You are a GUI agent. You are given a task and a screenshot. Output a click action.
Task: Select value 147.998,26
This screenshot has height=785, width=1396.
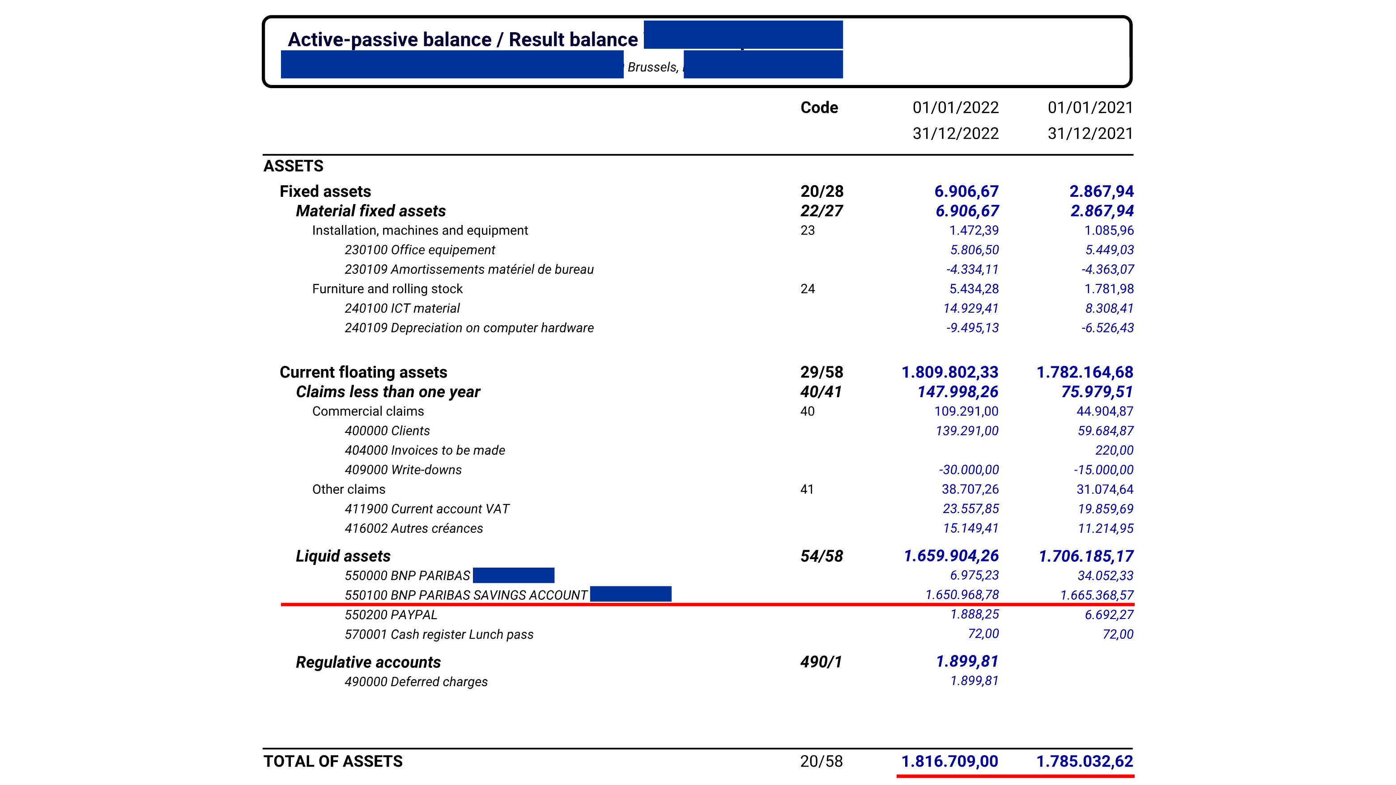click(x=958, y=392)
